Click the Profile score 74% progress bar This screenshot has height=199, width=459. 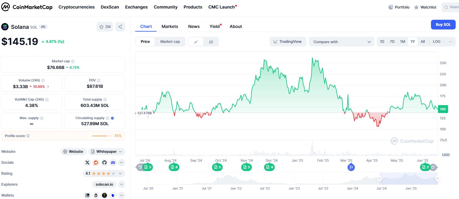tap(102, 136)
